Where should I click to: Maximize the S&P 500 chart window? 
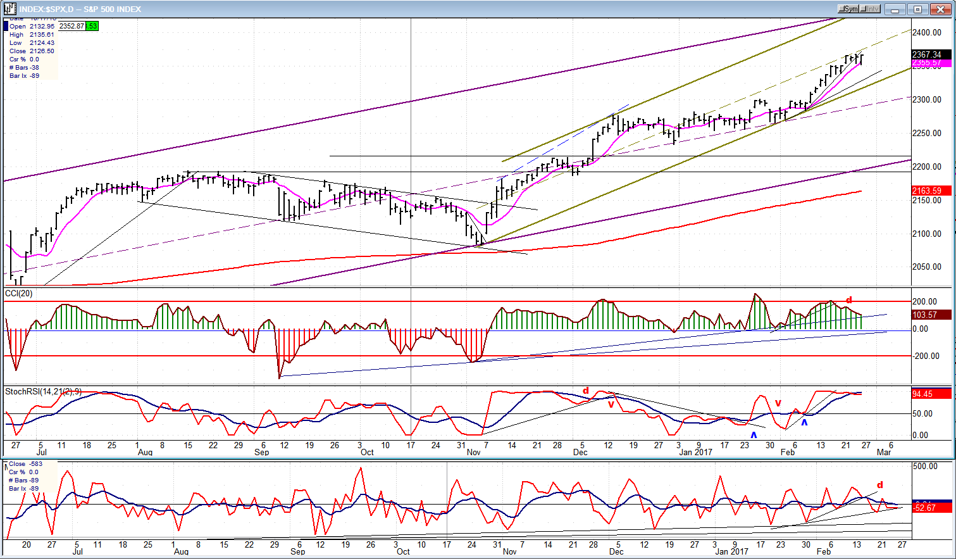(x=917, y=9)
